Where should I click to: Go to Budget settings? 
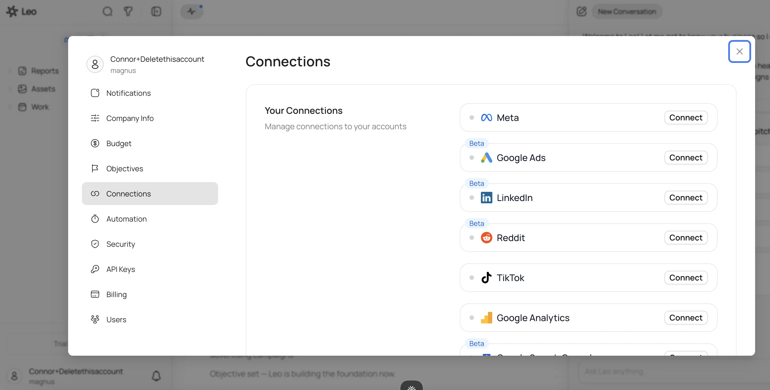point(150,143)
